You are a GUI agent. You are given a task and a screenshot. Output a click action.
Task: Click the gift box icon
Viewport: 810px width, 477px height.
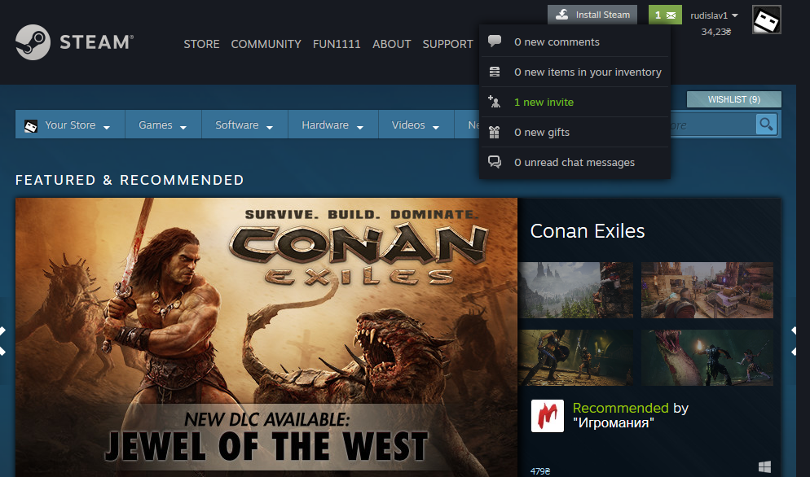point(495,132)
